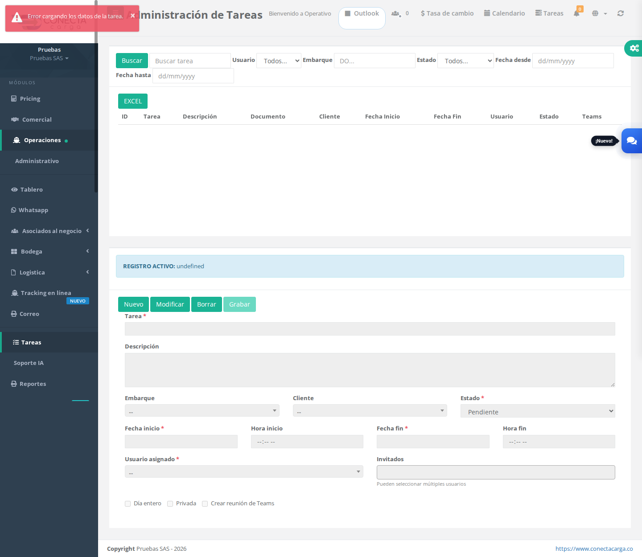Click the Buscar search button
Viewport: 642px width, 557px height.
coord(132,61)
